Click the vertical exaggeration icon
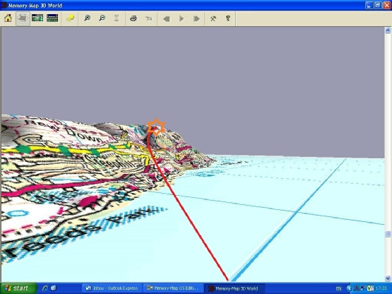Viewport: 392px width, 294px height. pos(117,18)
